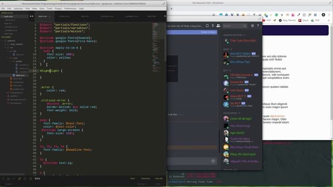Viewport: 333px width, 187px height.
Task: Toggle wrap option in Sublime find panel
Action: coord(20,179)
